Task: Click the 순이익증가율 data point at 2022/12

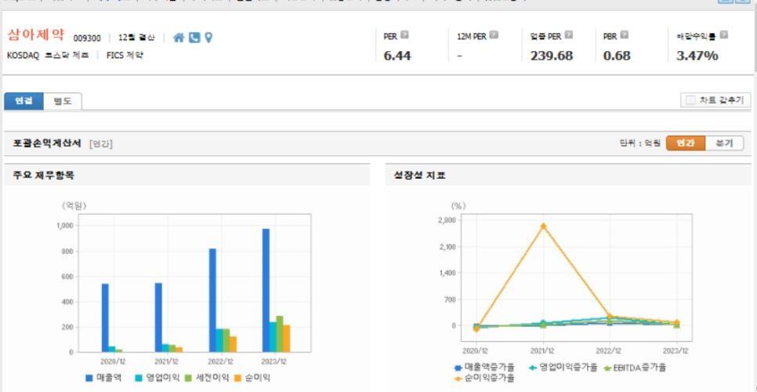Action: [x=610, y=316]
